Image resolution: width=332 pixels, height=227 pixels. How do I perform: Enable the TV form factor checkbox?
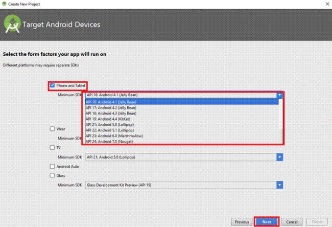(x=52, y=147)
